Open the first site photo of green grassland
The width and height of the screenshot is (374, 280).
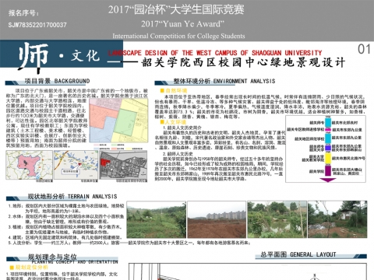pos(157,219)
